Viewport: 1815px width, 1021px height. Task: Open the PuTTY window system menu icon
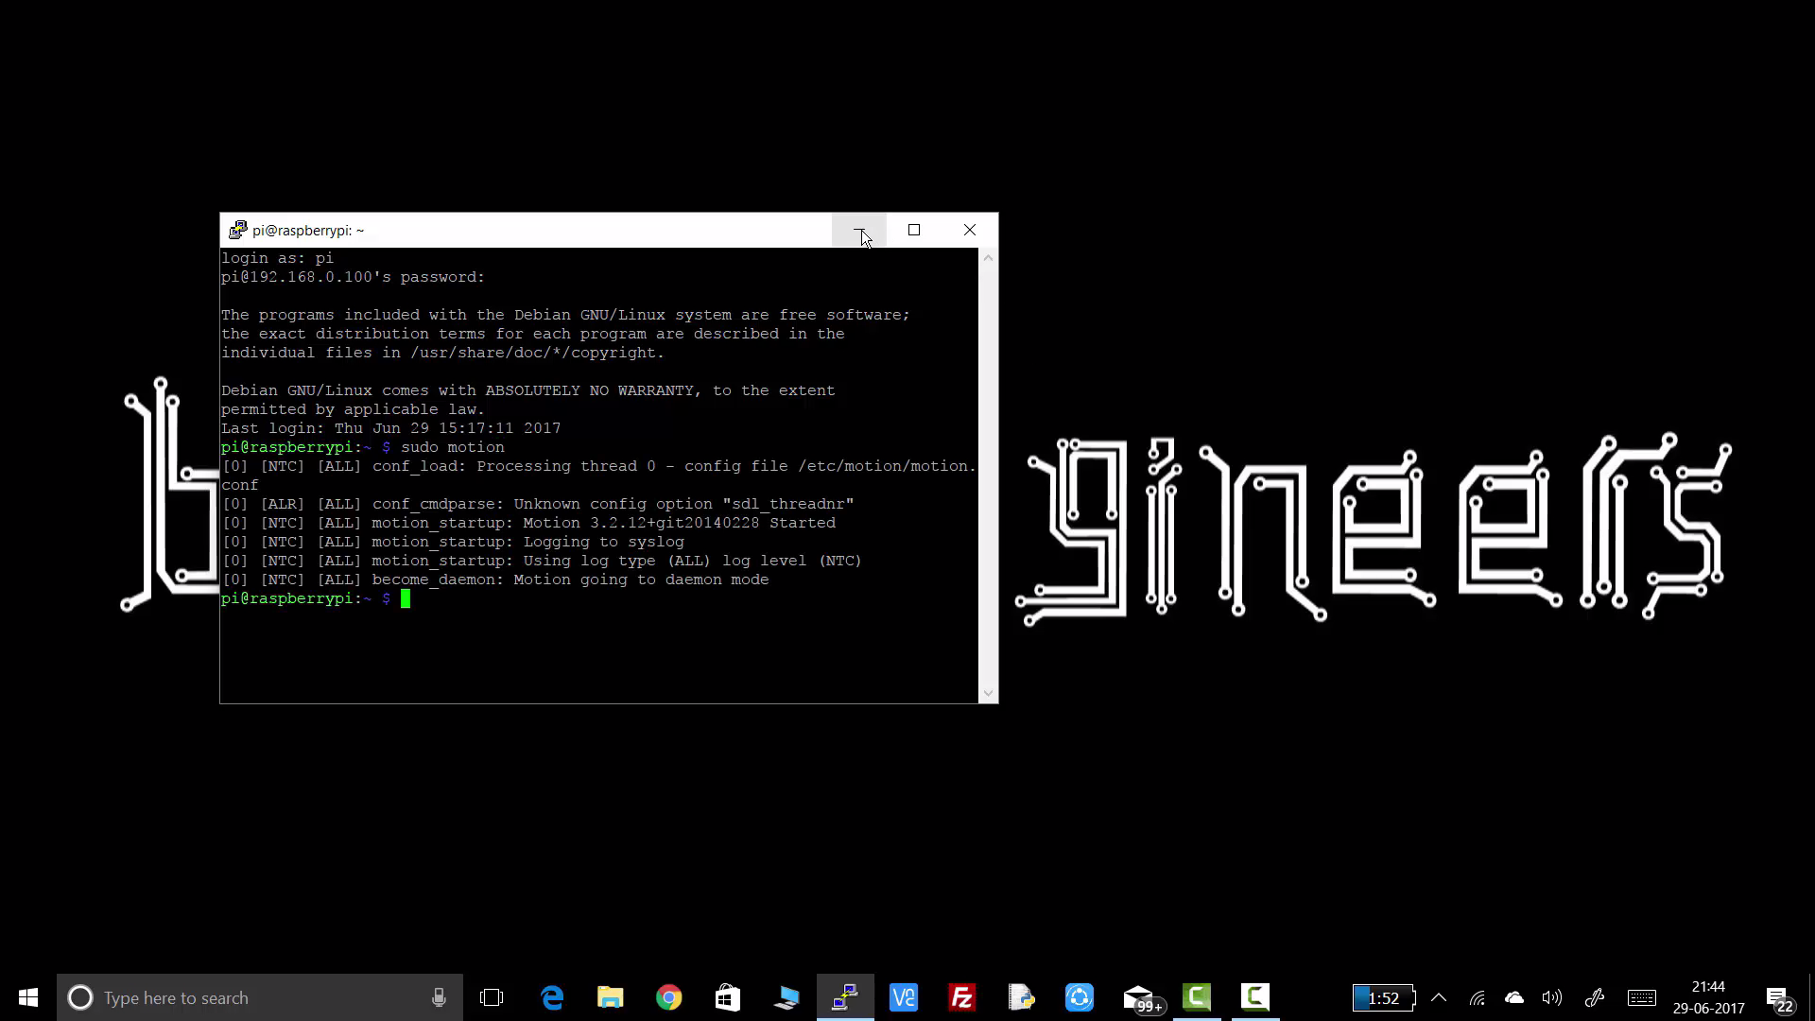[x=237, y=230]
